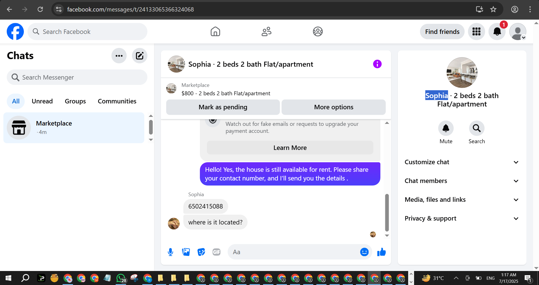This screenshot has width=539, height=285.
Task: Click the "where is it located?" message
Action: [215, 222]
